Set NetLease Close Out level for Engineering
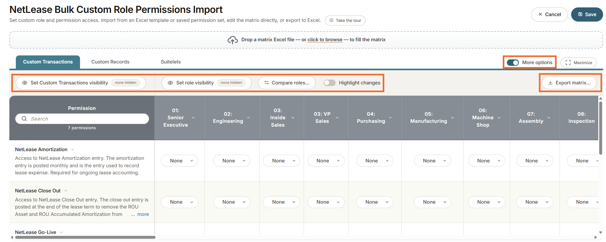The image size is (606, 242). (x=232, y=202)
